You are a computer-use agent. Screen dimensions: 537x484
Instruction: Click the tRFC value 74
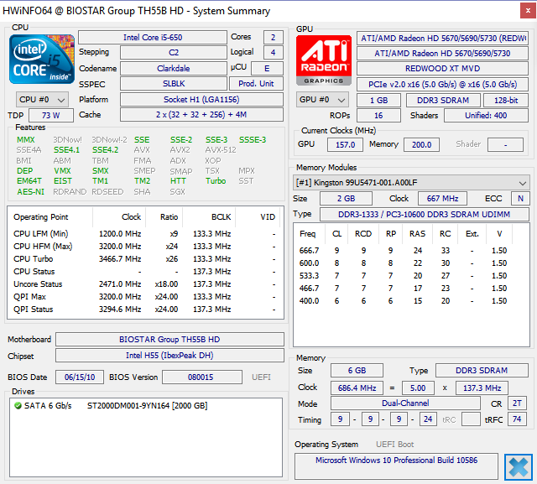click(517, 419)
